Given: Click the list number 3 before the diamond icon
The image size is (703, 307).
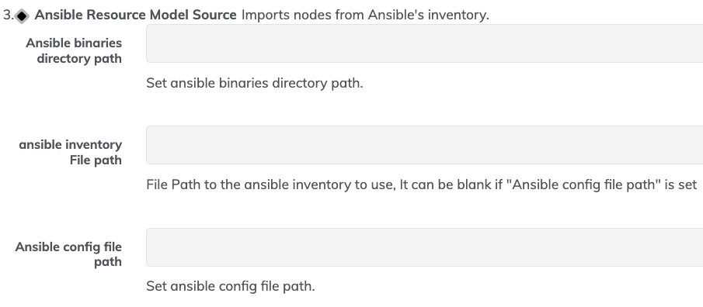Looking at the screenshot, I should pos(8,16).
